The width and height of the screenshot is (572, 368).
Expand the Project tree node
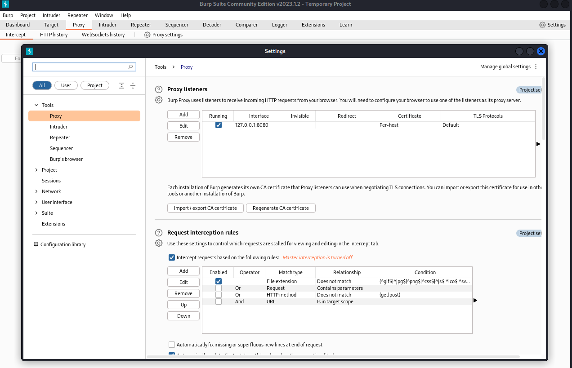tap(36, 170)
